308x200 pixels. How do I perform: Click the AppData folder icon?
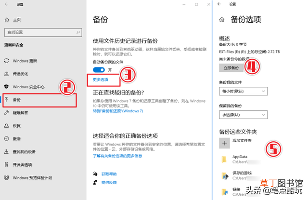[x=224, y=160]
